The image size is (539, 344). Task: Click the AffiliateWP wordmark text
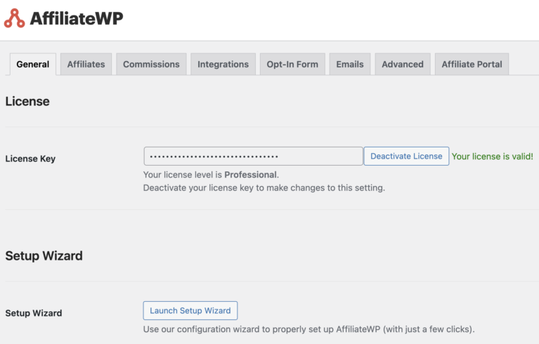[x=76, y=18]
